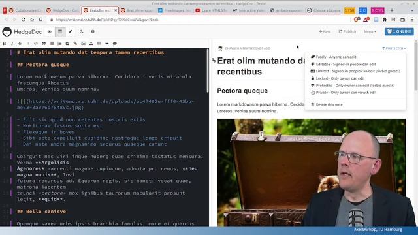
Task: Insert a blockquote with the quote icon
Action: (x=44, y=44)
